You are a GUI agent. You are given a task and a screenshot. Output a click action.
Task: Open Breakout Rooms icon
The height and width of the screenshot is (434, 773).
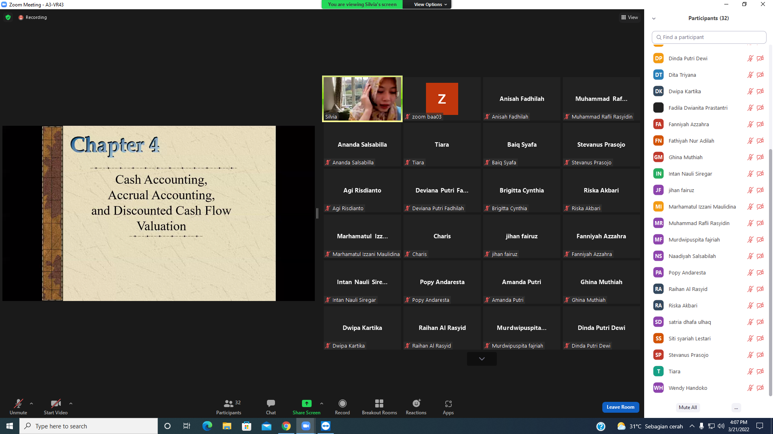click(379, 403)
